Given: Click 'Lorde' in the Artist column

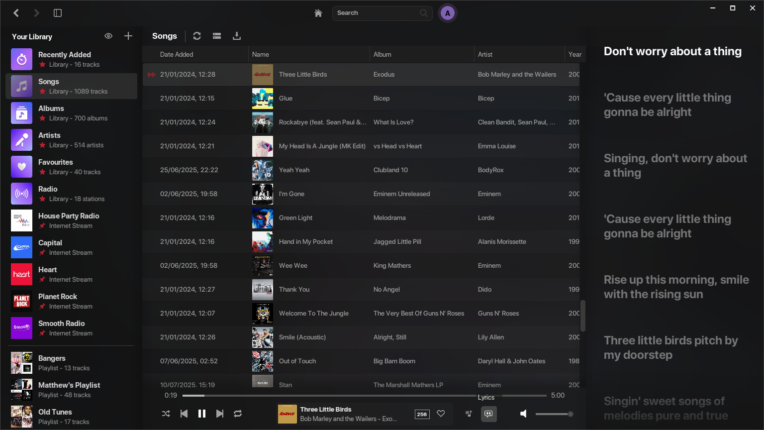Looking at the screenshot, I should (486, 217).
